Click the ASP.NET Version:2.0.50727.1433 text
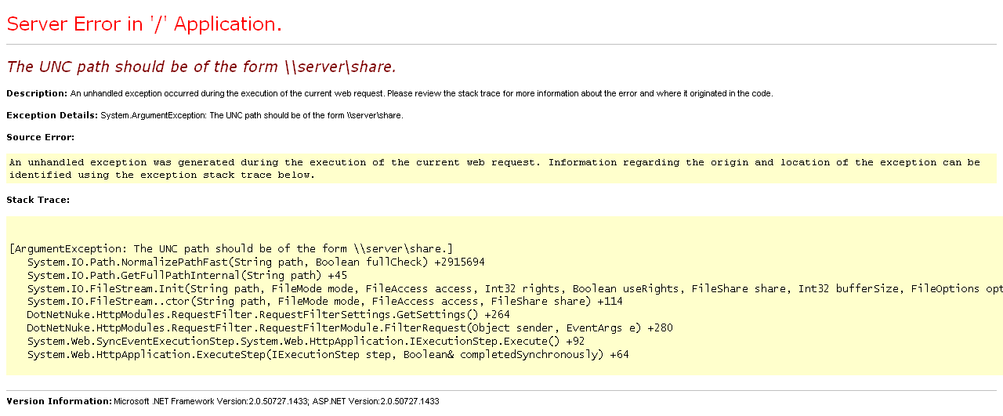The height and width of the screenshot is (416, 1003). pyautogui.click(x=376, y=401)
